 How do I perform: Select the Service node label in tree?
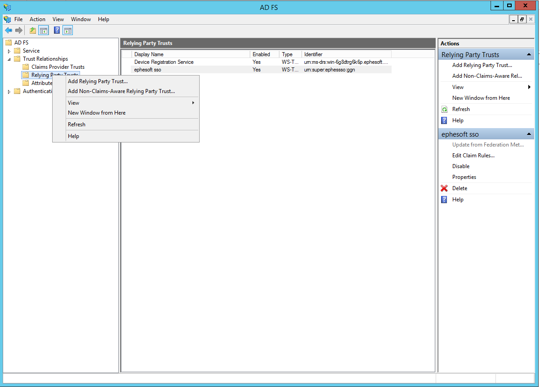click(x=31, y=51)
